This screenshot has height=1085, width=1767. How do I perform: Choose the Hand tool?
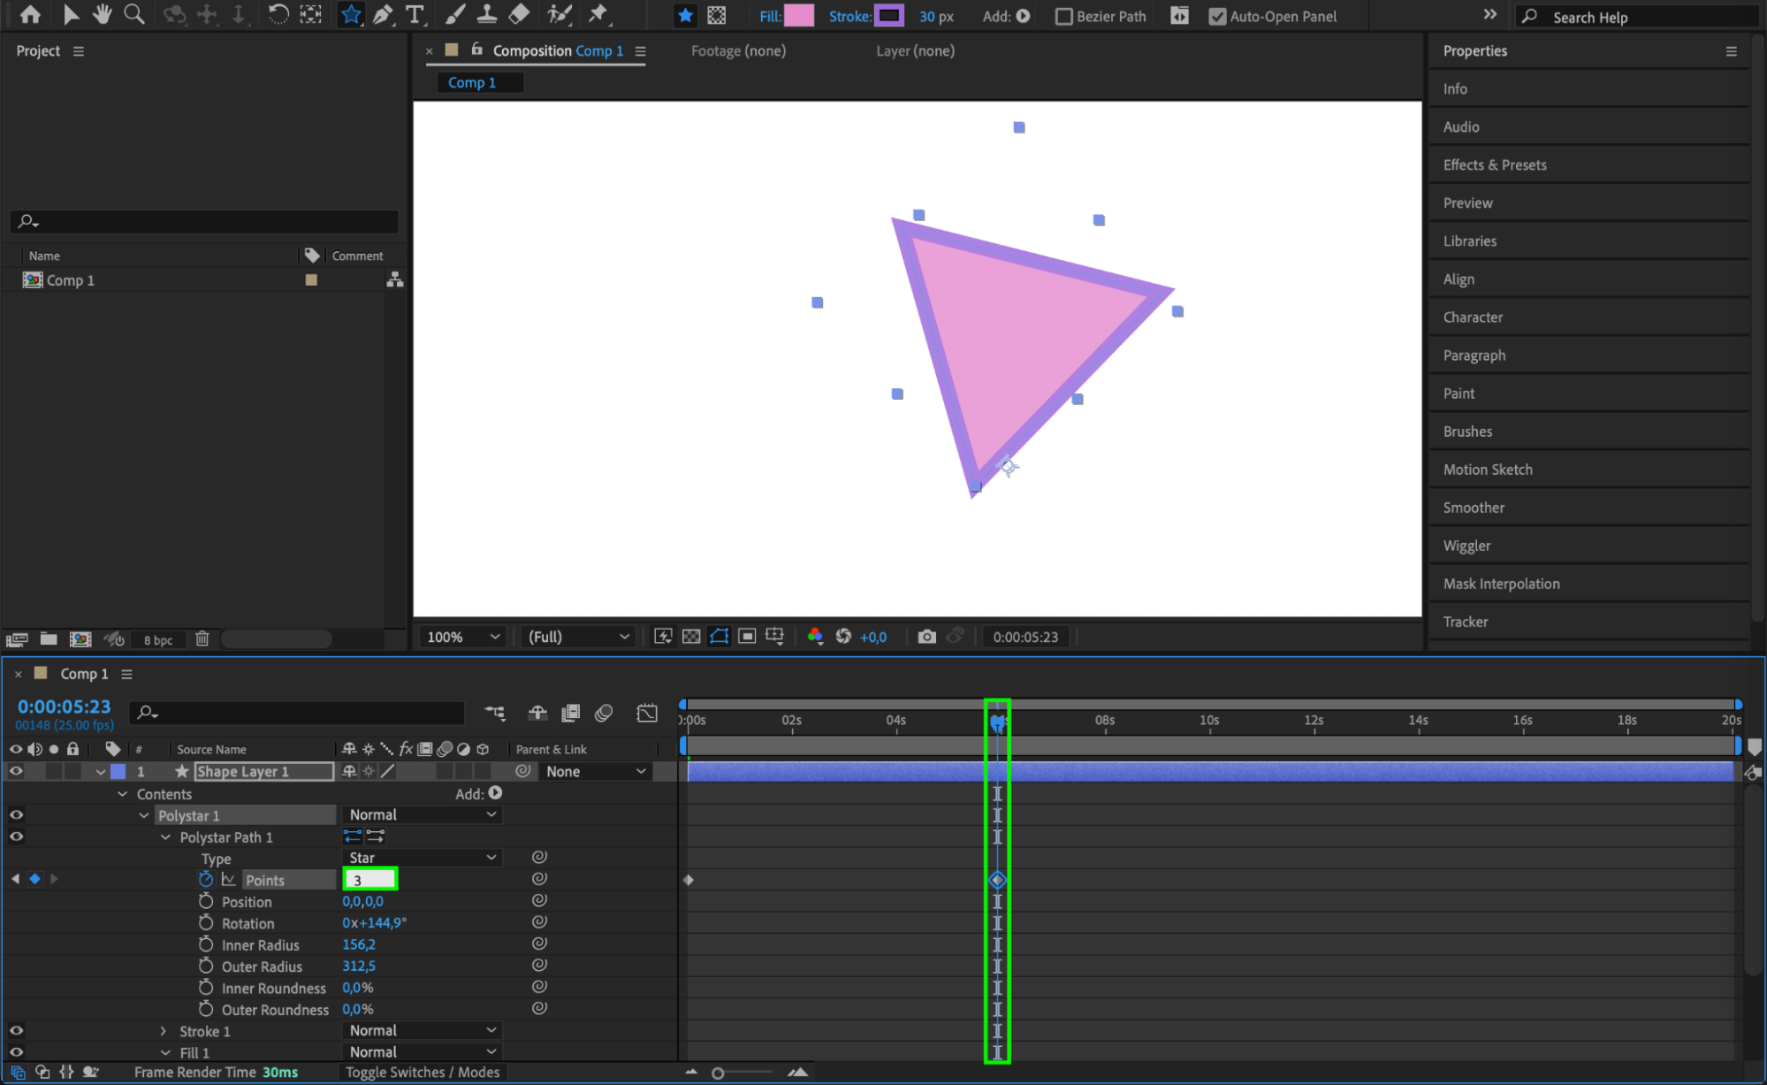(103, 14)
